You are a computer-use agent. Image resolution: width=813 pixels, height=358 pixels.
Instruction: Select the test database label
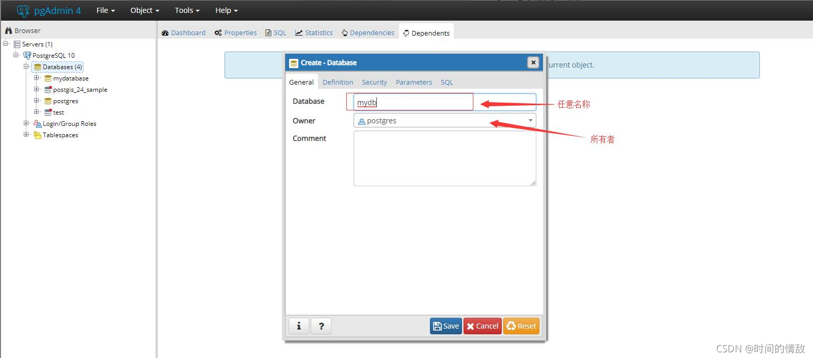coord(58,112)
